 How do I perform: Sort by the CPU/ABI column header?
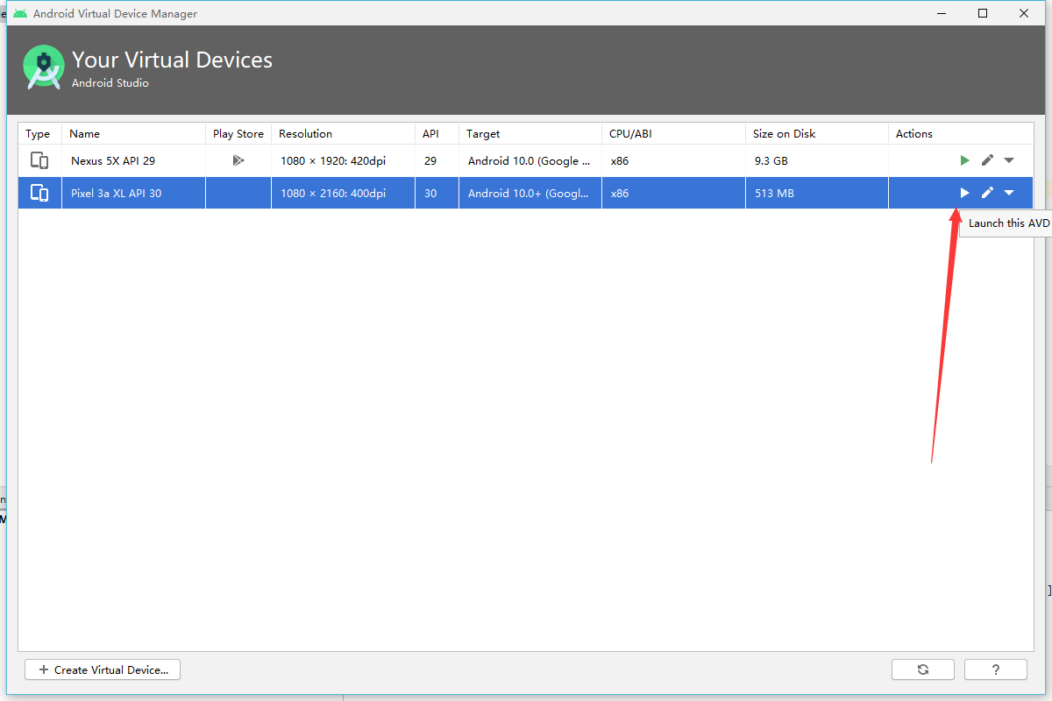point(673,134)
